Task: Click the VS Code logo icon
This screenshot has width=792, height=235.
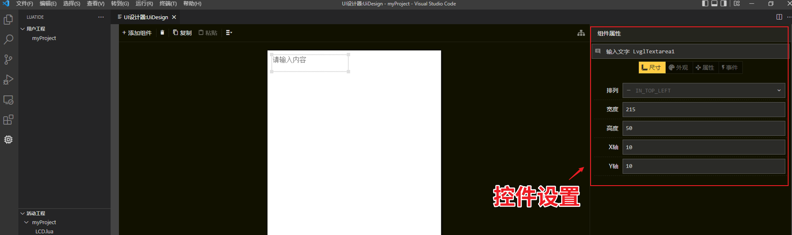Action: [6, 3]
